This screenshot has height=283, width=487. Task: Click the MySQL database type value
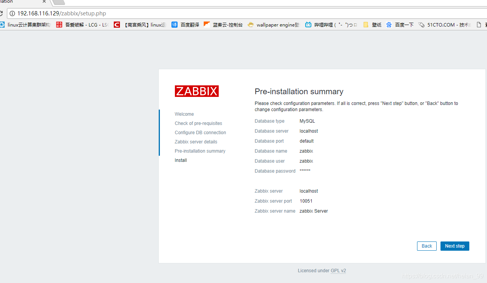coord(307,121)
